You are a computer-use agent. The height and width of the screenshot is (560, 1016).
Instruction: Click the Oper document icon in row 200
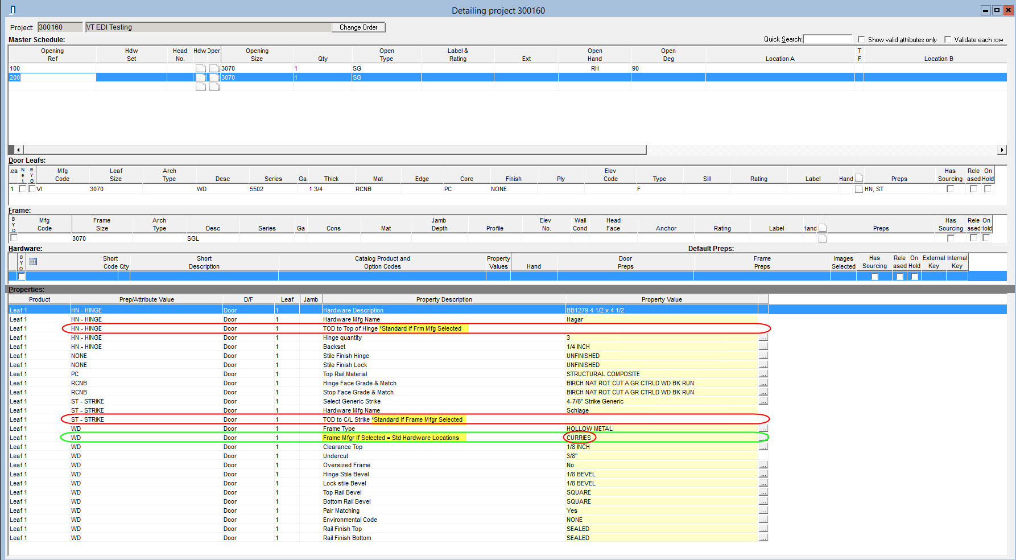pyautogui.click(x=214, y=77)
